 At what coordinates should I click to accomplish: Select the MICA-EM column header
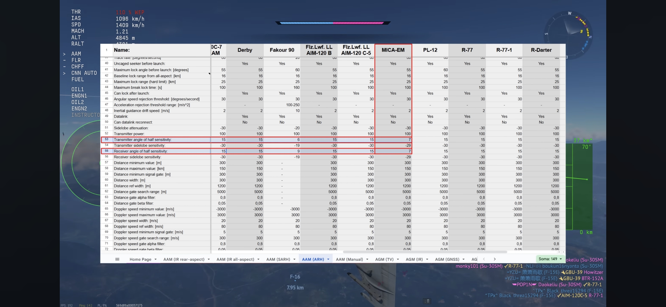click(393, 50)
